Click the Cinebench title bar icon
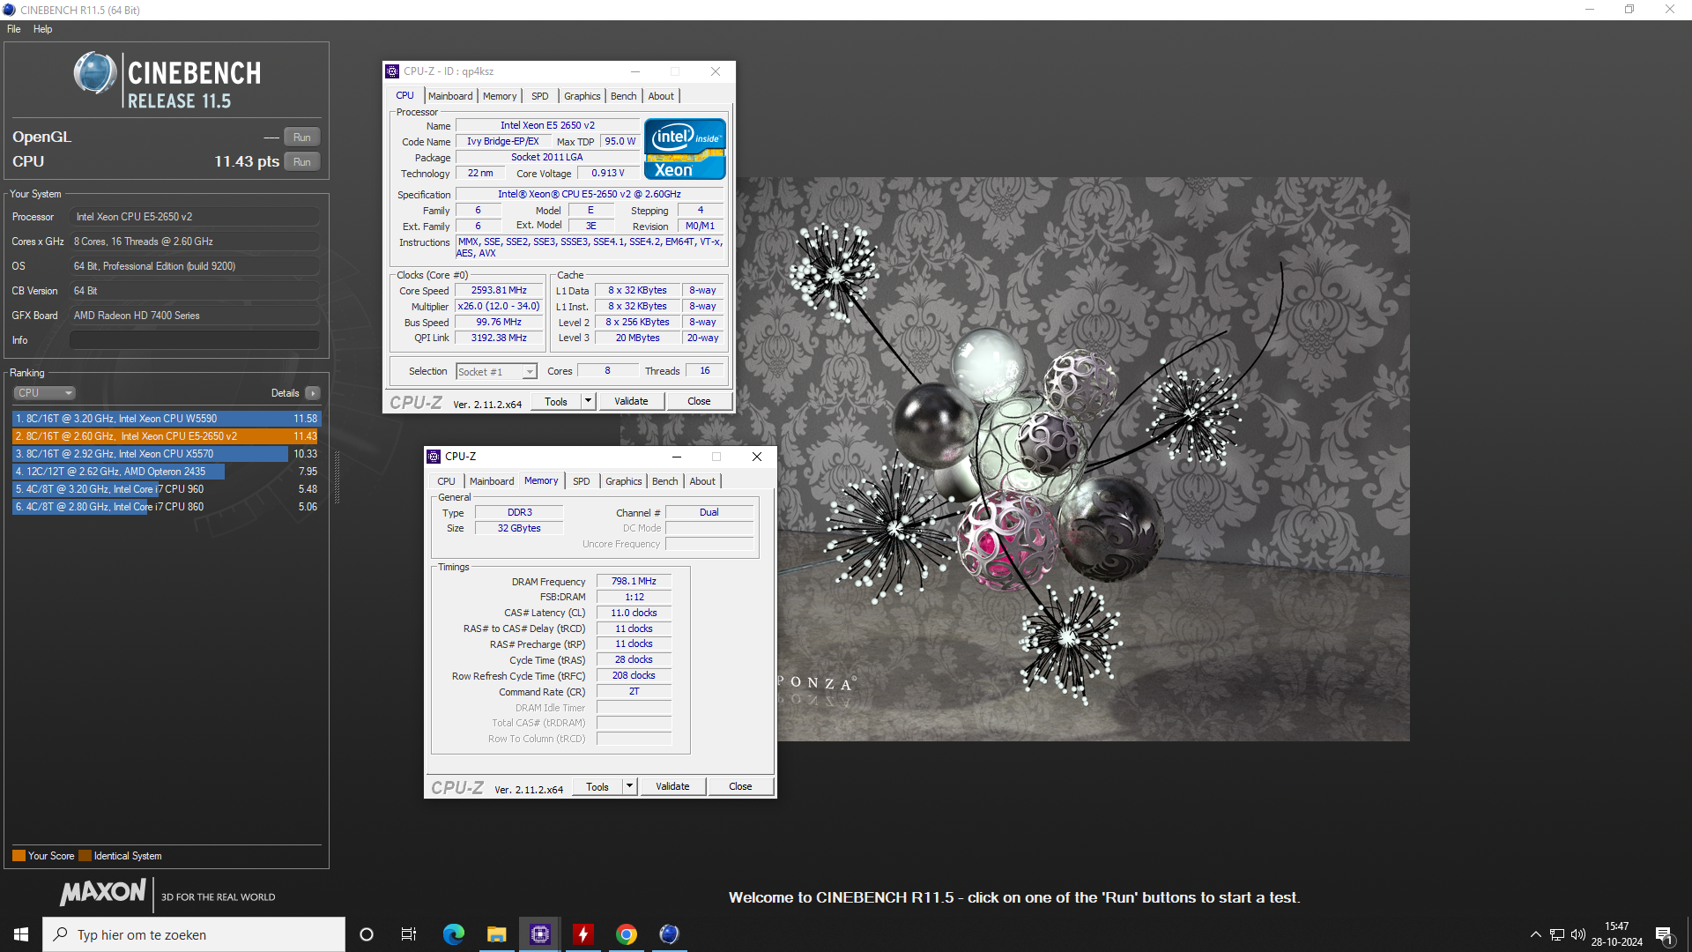The height and width of the screenshot is (952, 1692). (10, 10)
